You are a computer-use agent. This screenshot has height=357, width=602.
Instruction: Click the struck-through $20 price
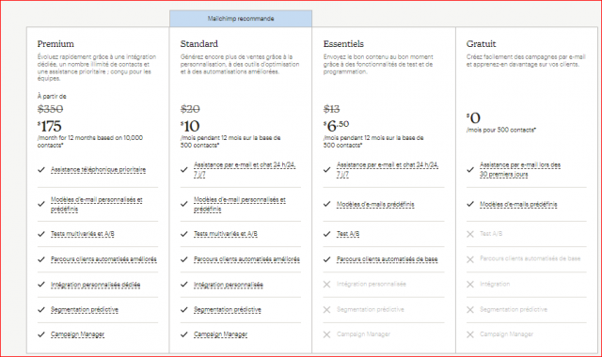point(190,109)
